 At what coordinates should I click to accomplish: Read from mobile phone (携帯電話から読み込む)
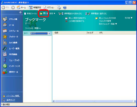[70, 14]
